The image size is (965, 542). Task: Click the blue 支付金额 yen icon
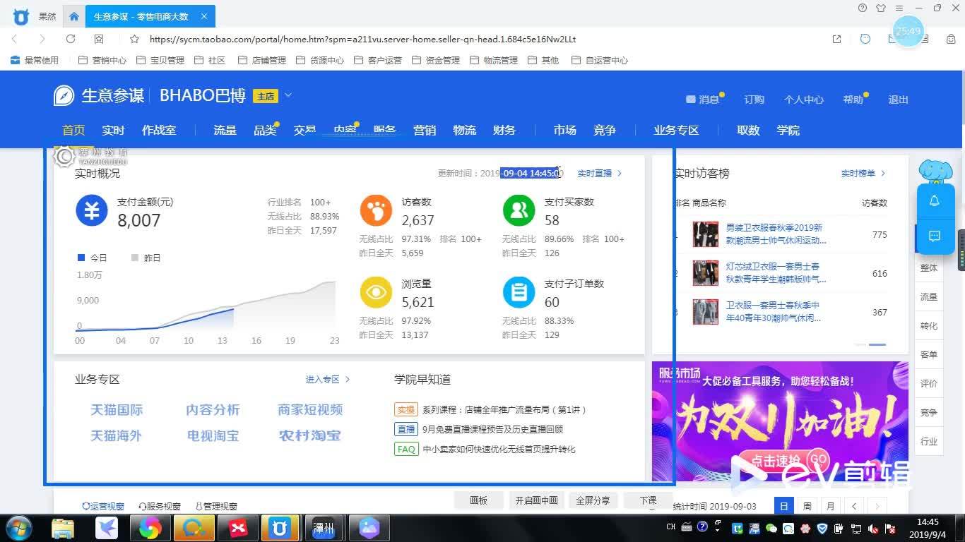pos(91,210)
